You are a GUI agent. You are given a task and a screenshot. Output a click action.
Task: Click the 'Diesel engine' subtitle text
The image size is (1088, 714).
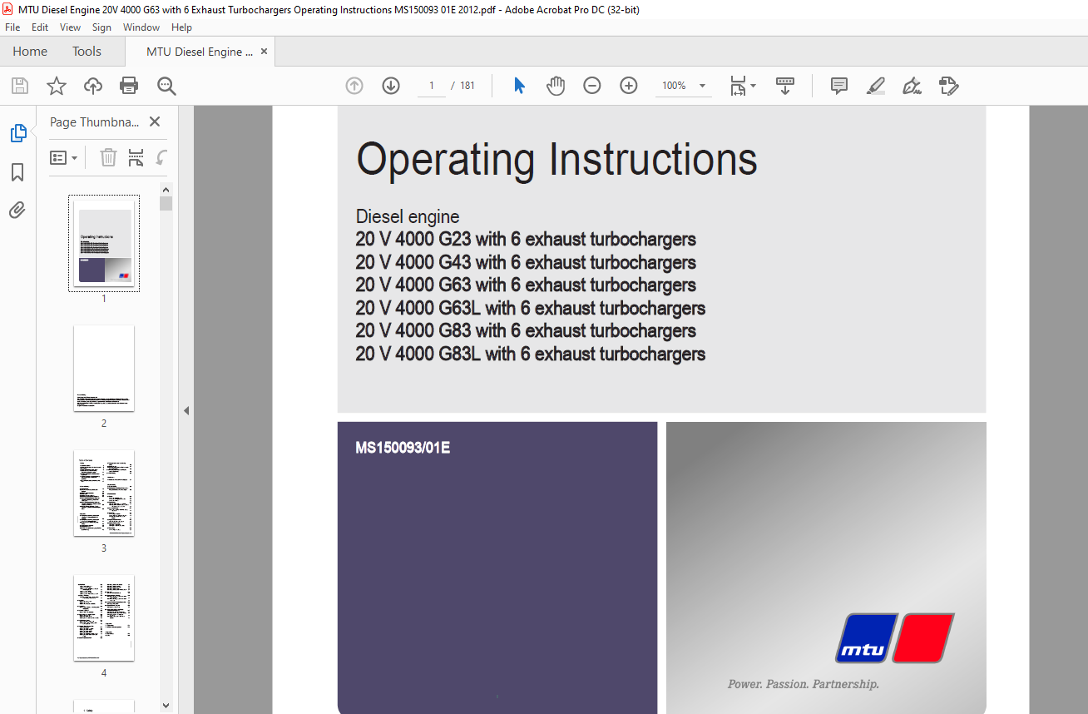(x=408, y=217)
